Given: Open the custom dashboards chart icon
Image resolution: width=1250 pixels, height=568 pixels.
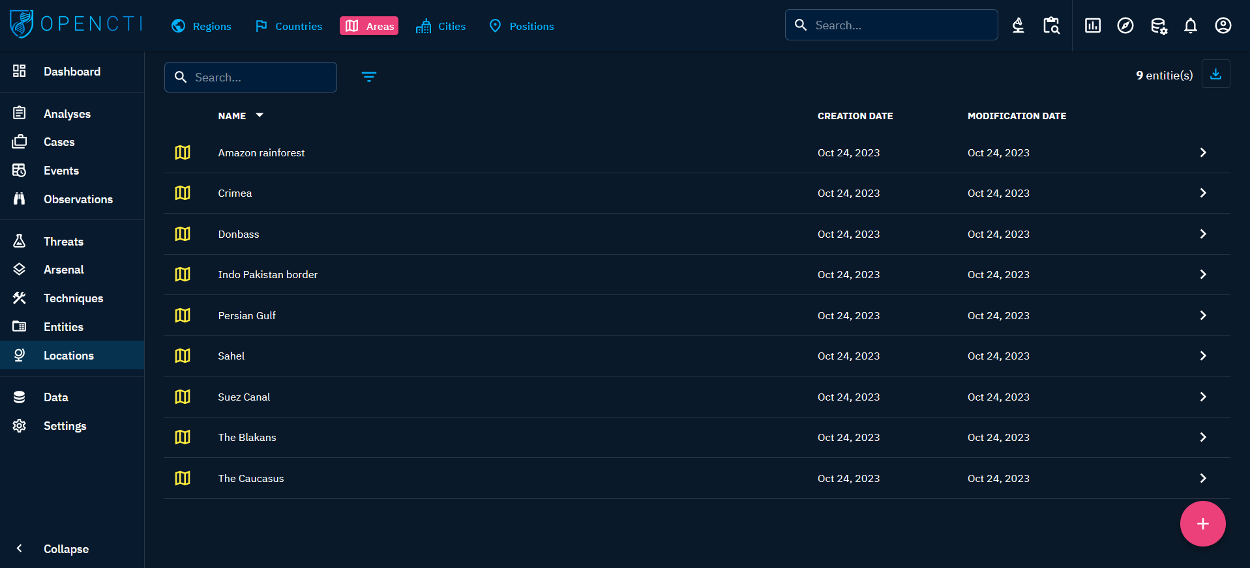Looking at the screenshot, I should tap(1092, 26).
